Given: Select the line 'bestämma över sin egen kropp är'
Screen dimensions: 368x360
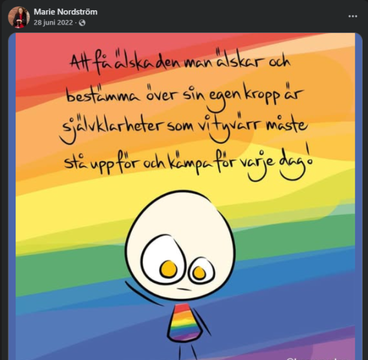Looking at the screenshot, I should click(185, 95).
